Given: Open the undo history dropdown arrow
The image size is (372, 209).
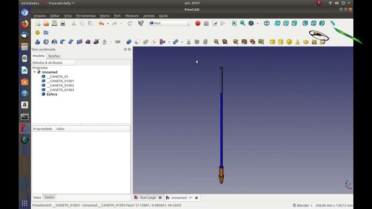Looking at the screenshot, I should click(x=108, y=23).
